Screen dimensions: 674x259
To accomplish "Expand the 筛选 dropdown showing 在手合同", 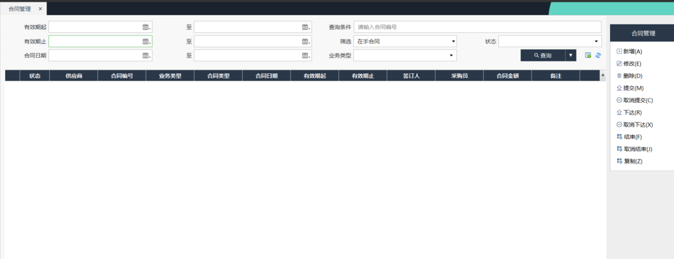I will tap(453, 41).
